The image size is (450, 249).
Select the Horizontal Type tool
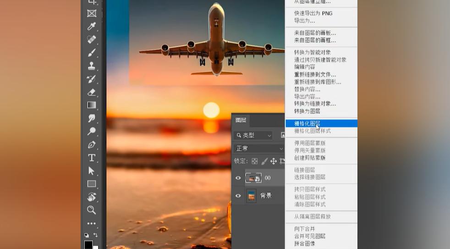pos(92,158)
